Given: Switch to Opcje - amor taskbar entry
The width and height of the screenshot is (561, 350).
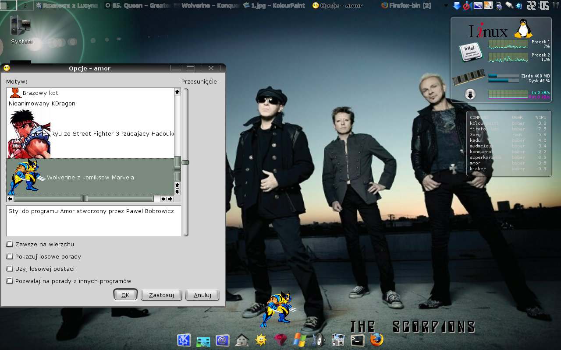Looking at the screenshot, I should [344, 5].
